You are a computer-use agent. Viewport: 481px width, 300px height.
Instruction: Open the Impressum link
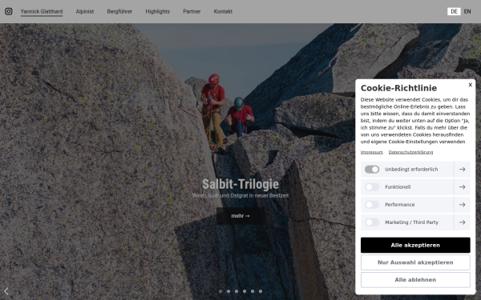[x=372, y=152]
